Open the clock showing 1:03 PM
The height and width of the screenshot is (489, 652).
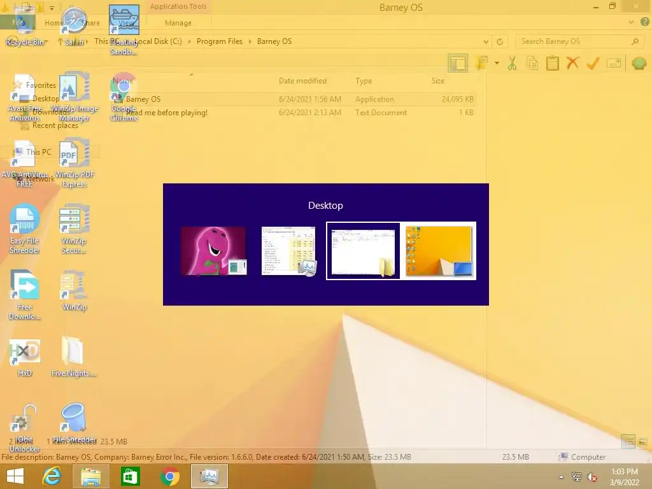[x=624, y=476]
